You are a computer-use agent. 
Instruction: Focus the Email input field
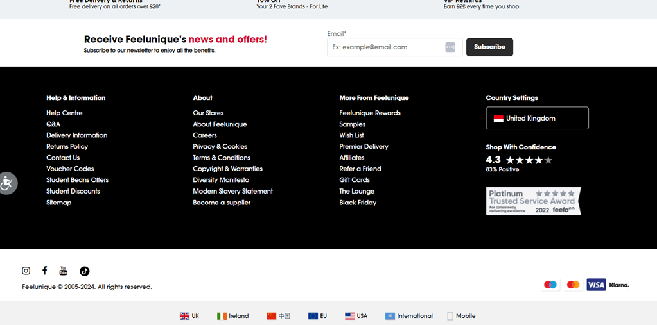point(395,47)
